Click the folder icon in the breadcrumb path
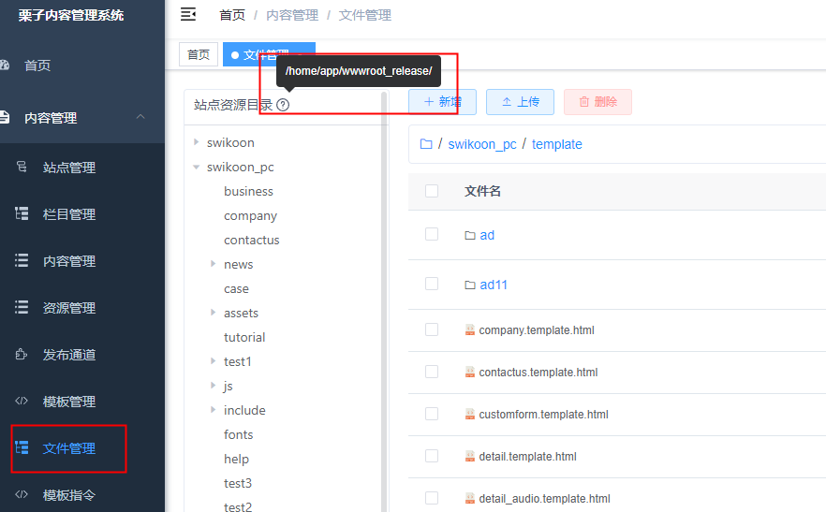 pyautogui.click(x=426, y=144)
